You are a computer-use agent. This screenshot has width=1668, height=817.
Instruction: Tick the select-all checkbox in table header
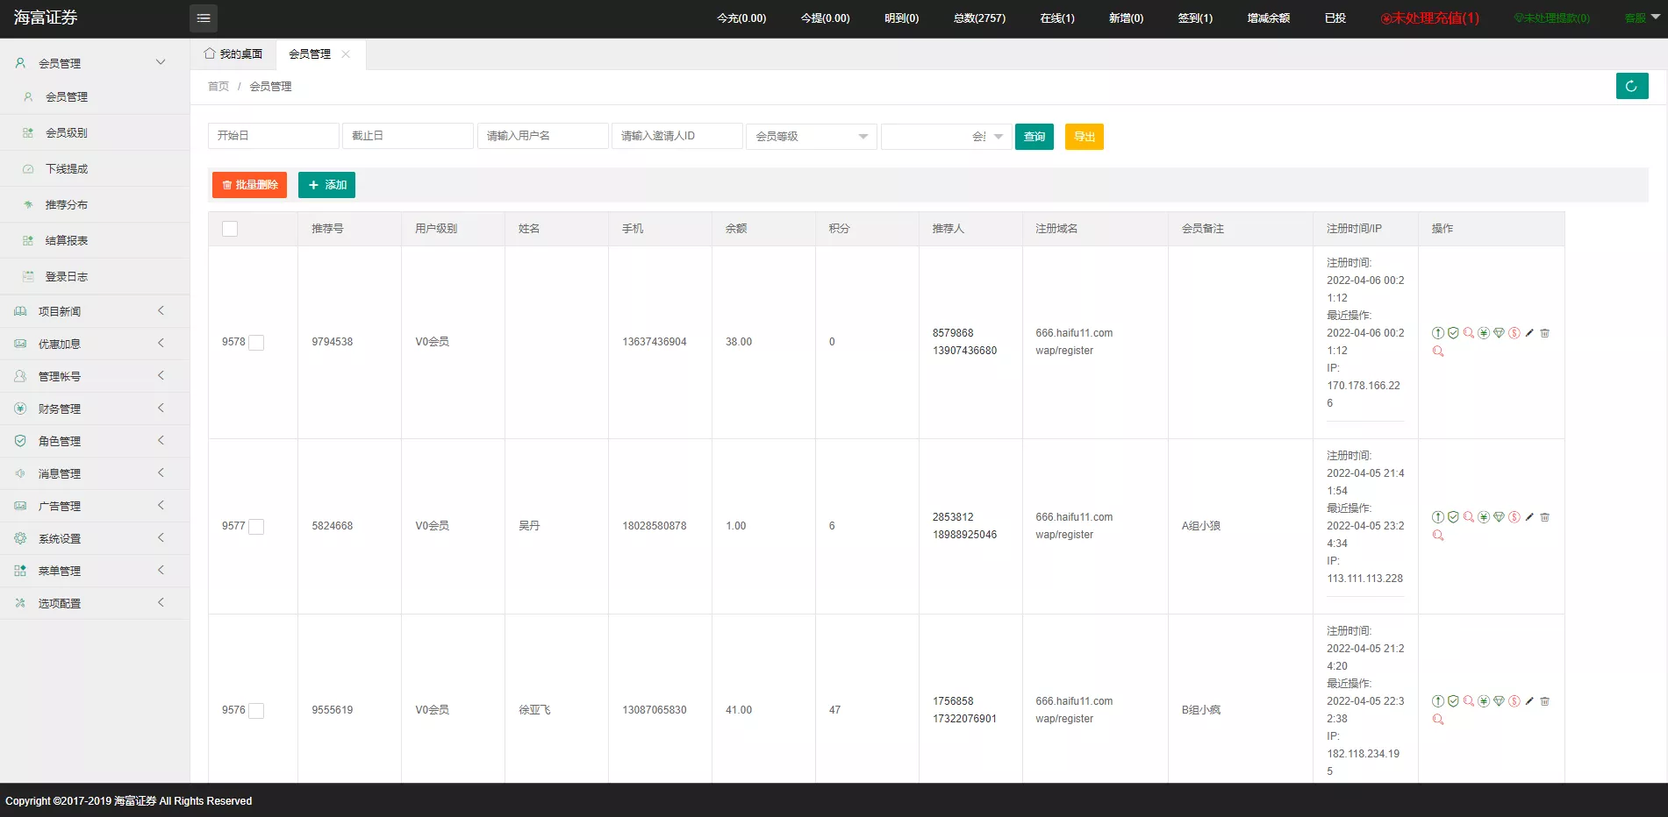(x=230, y=229)
